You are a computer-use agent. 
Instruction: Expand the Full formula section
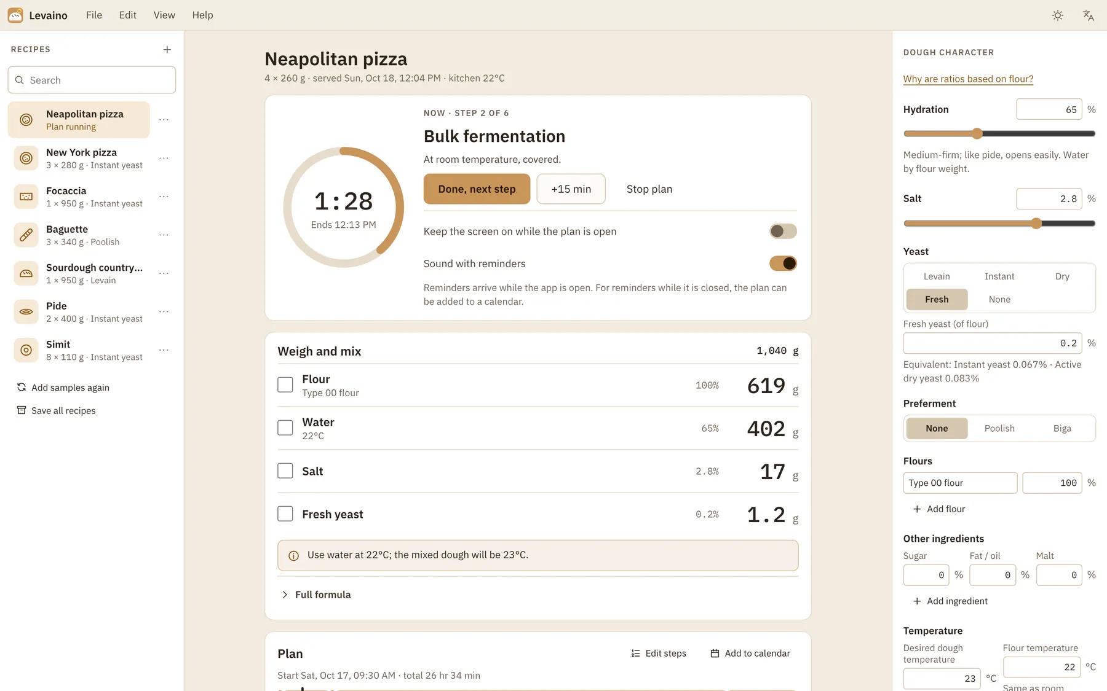[316, 595]
